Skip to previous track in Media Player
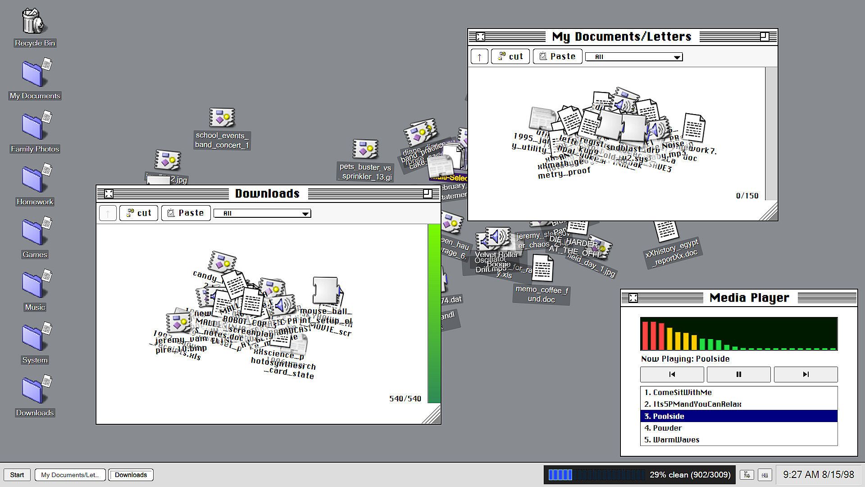865x487 pixels. (672, 374)
